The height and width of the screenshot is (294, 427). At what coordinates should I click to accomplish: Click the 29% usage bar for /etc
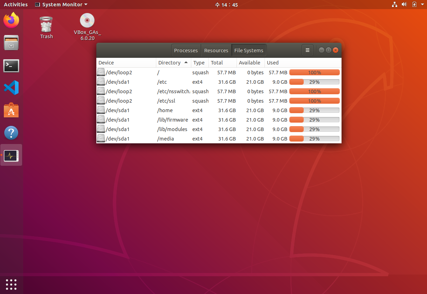pyautogui.click(x=315, y=82)
